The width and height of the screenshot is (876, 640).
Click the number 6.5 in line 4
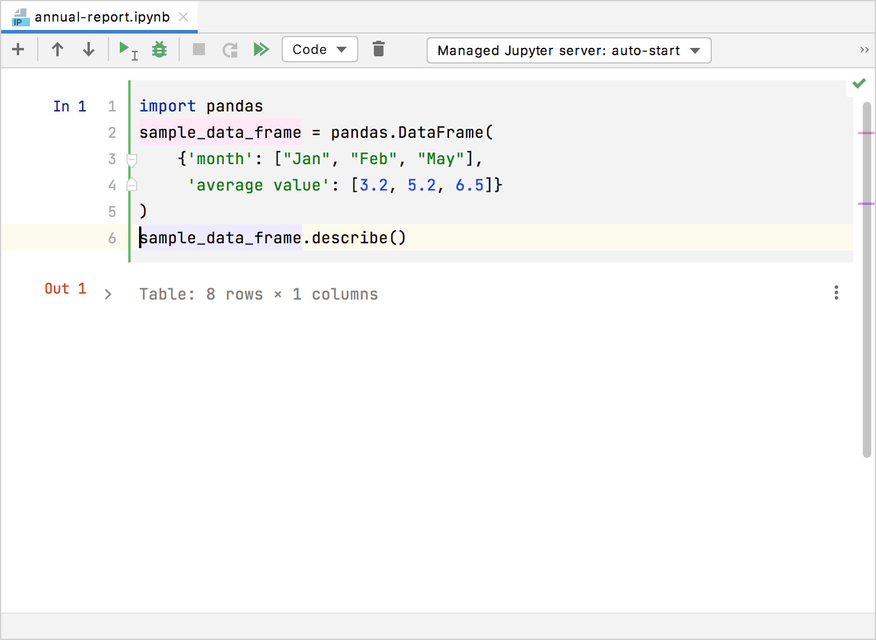(470, 185)
